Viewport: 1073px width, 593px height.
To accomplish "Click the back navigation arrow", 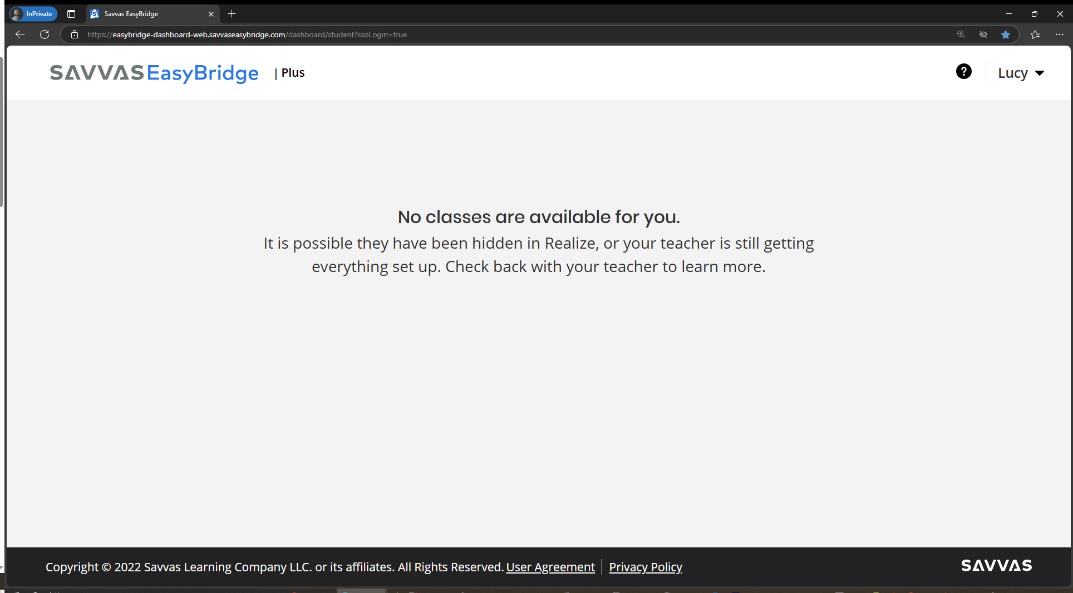I will click(20, 34).
